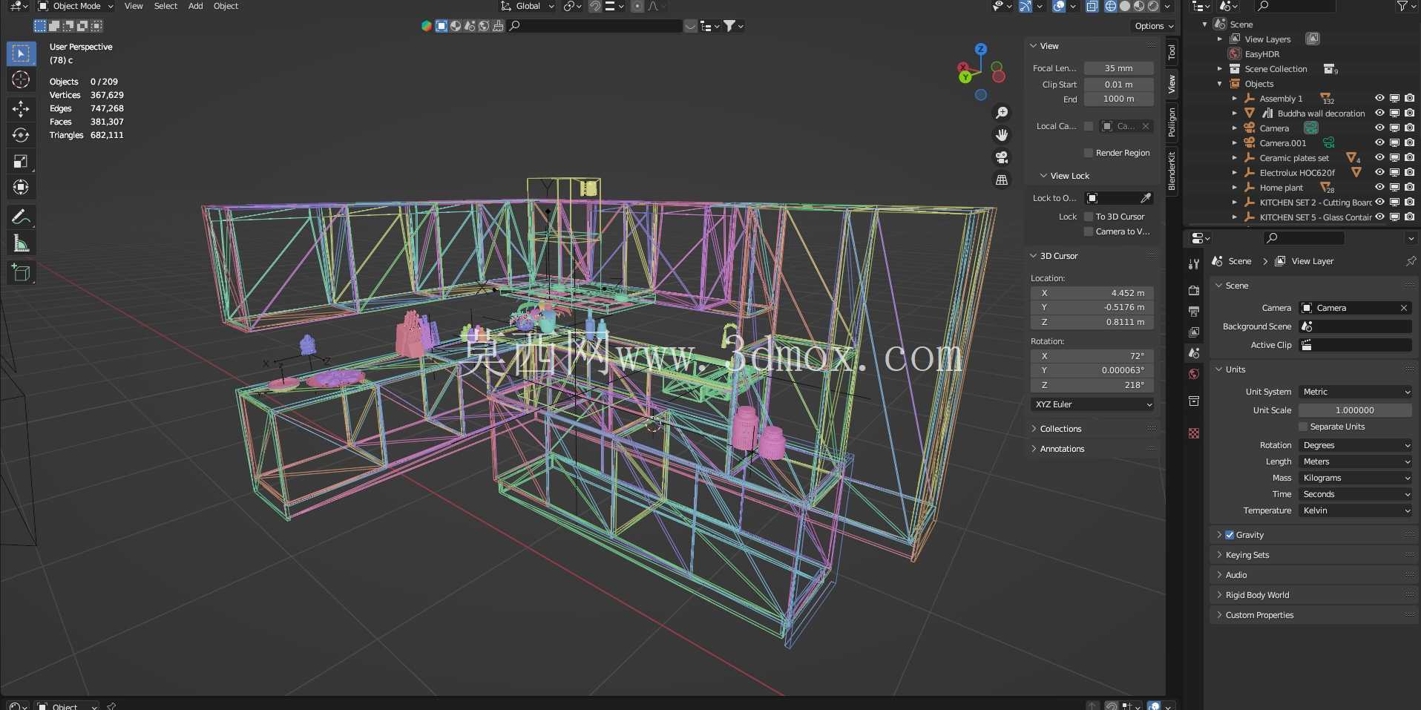Switch to the BlenderKit sidebar tab

pyautogui.click(x=1172, y=170)
